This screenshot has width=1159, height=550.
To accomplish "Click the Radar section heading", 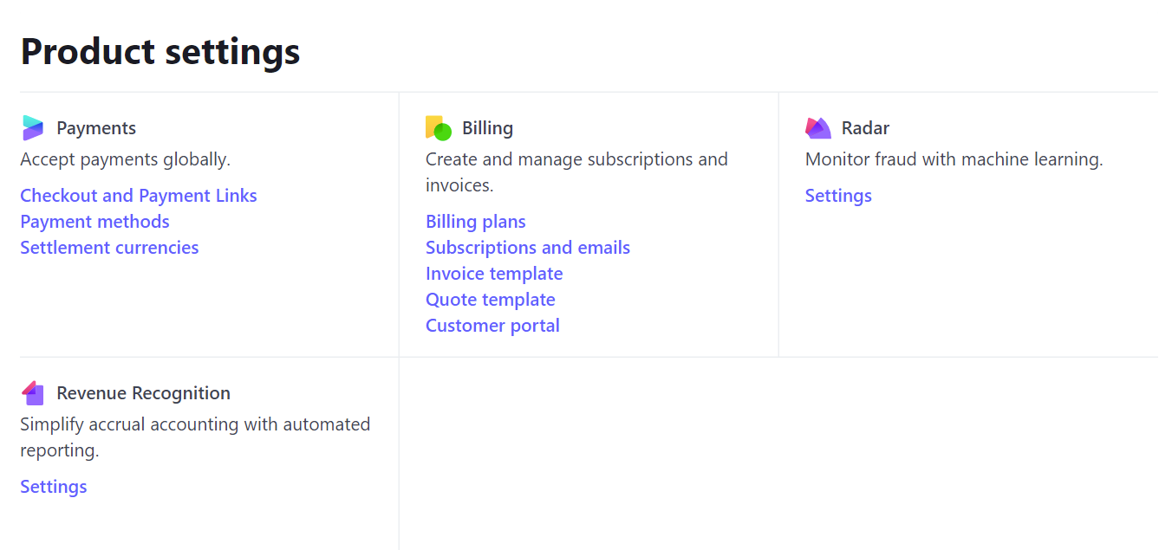I will tap(865, 128).
